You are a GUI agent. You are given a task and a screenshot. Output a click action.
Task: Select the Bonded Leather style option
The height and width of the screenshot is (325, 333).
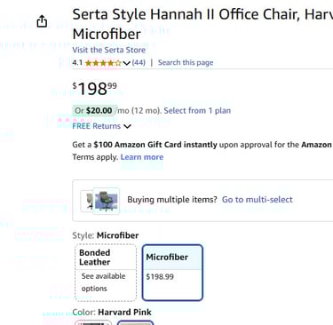(106, 273)
